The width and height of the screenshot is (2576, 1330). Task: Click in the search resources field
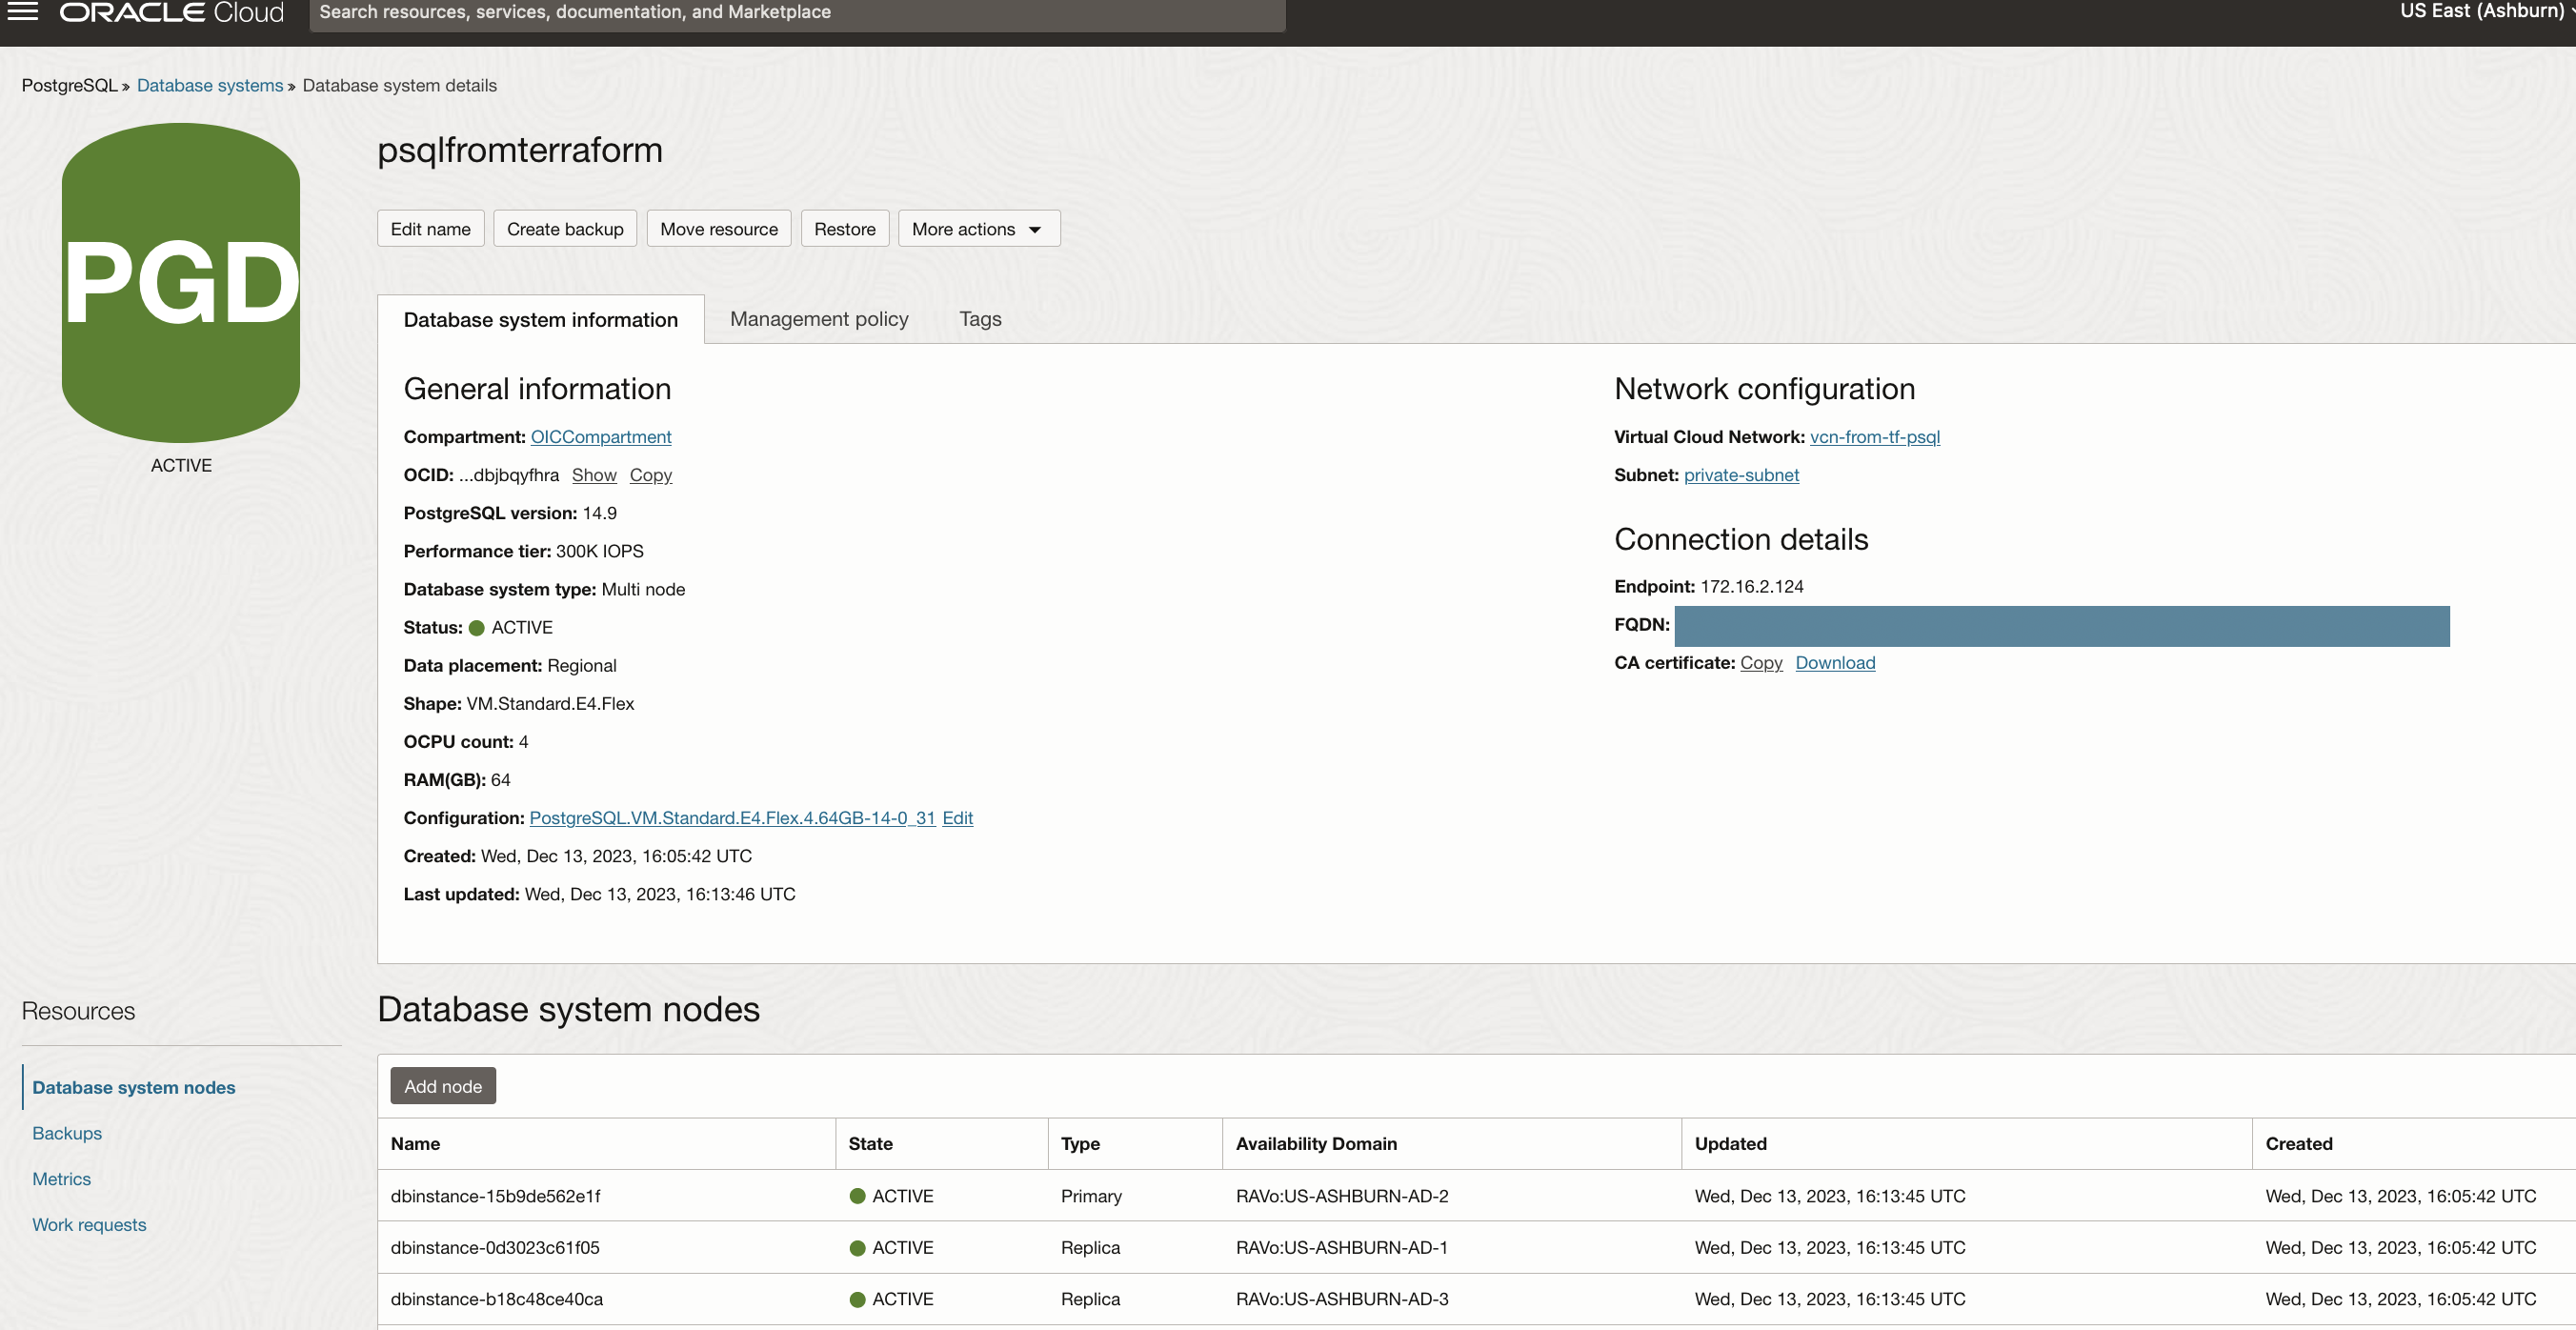point(796,13)
